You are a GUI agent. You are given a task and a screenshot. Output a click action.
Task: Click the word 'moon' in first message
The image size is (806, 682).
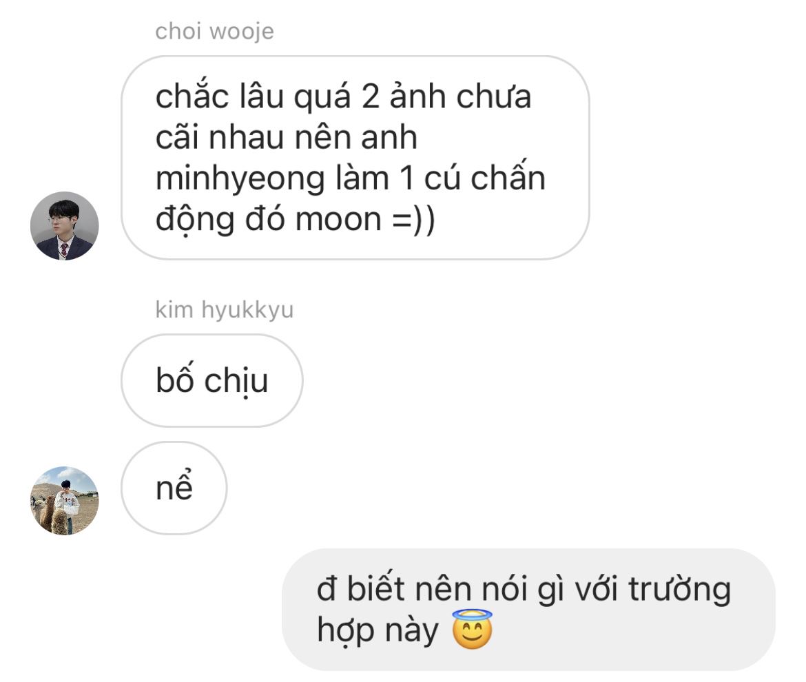(338, 220)
